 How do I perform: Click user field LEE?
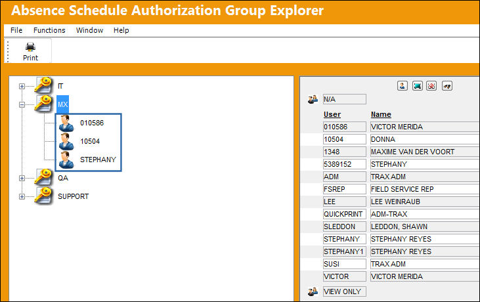344,202
